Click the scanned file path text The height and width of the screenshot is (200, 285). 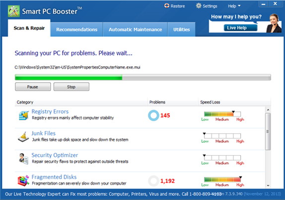pyautogui.click(x=77, y=67)
